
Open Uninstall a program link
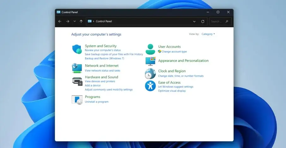coord(97,102)
